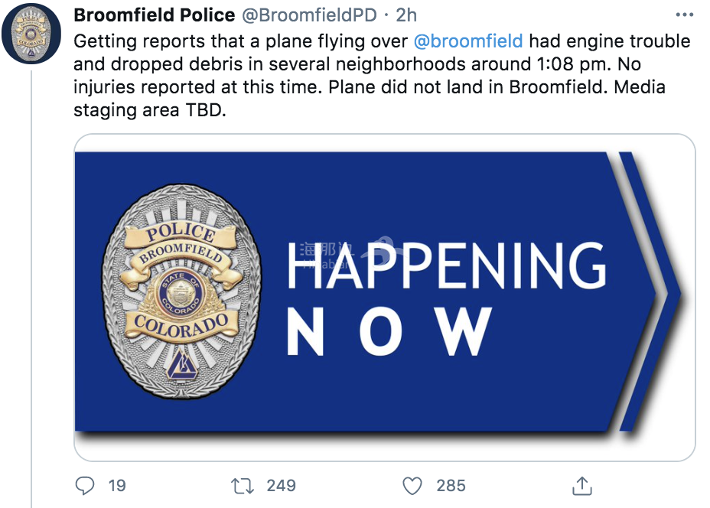This screenshot has height=508, width=710.
Task: Click the like count of 285
Action: point(451,485)
